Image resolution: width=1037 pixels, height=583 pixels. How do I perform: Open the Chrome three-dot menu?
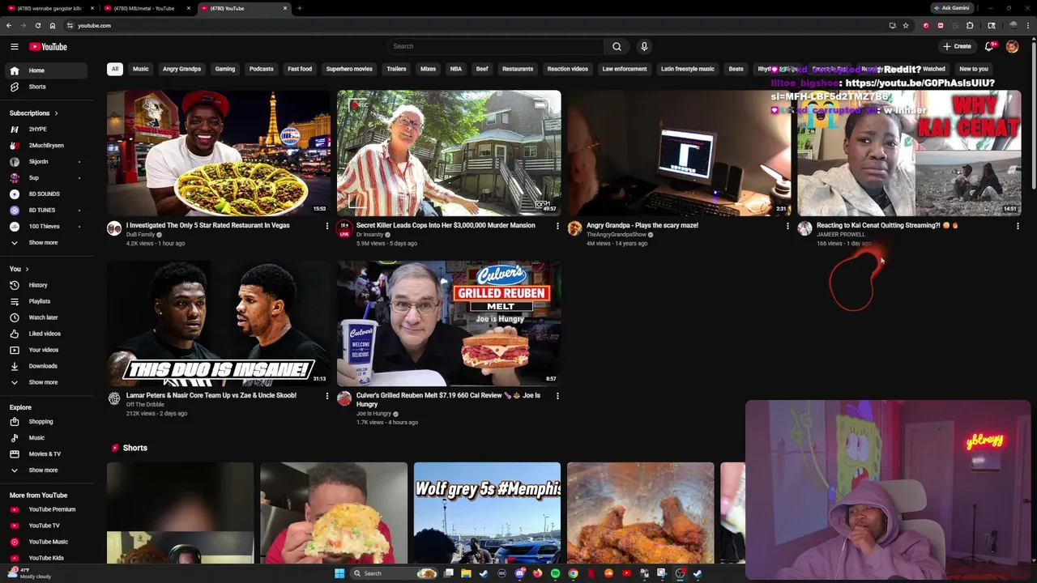pos(1027,25)
